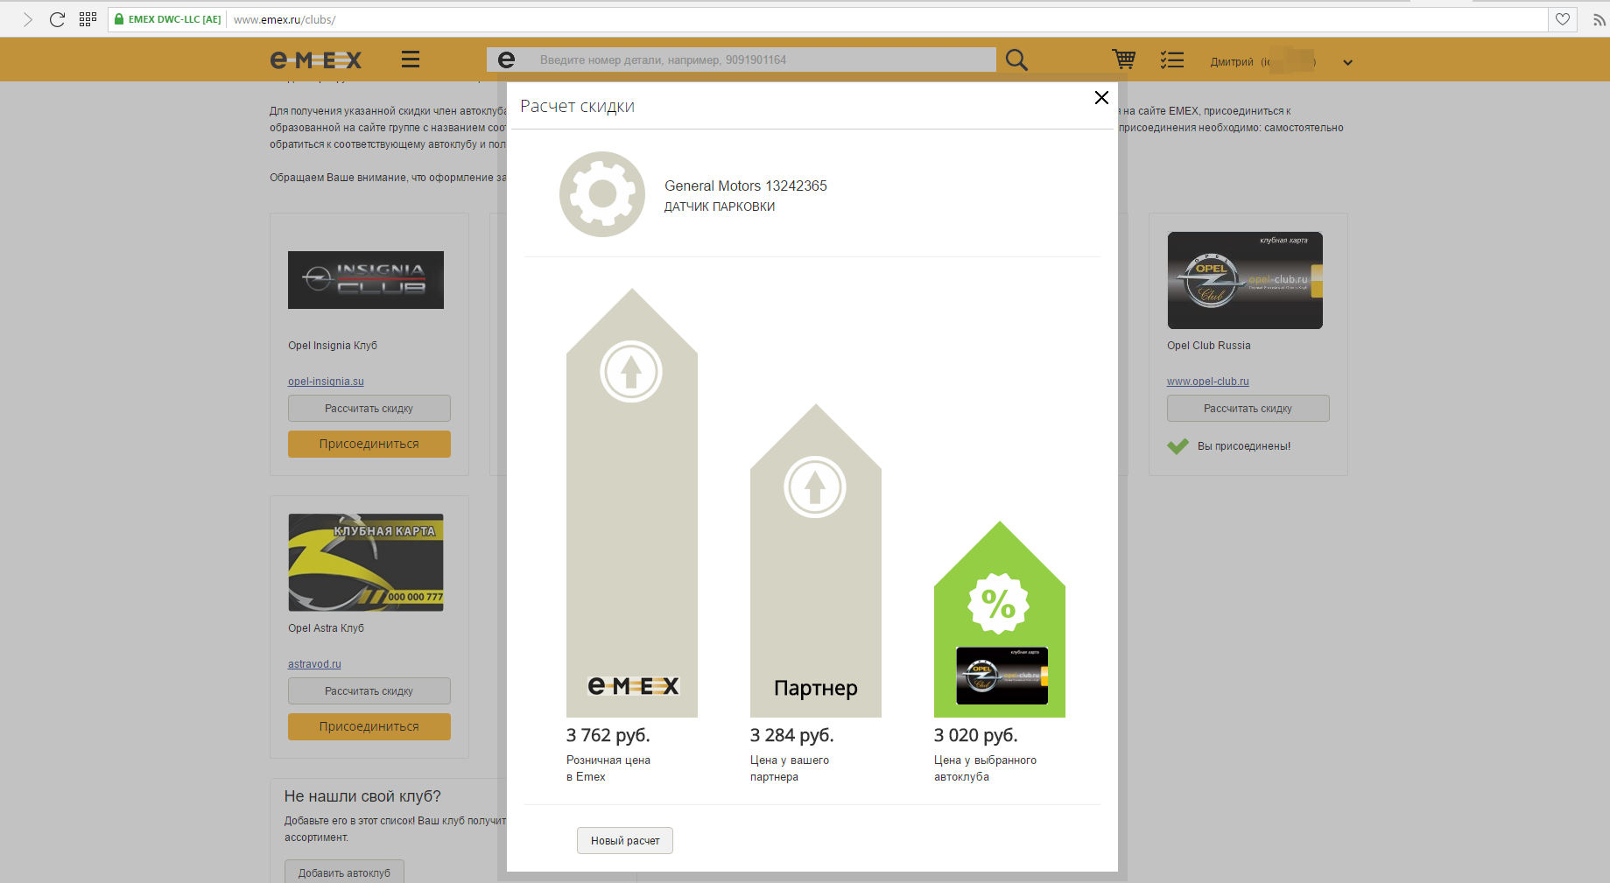Рассчитать скидку for Opel Insignia Клуб
This screenshot has width=1610, height=883.
pos(369,409)
